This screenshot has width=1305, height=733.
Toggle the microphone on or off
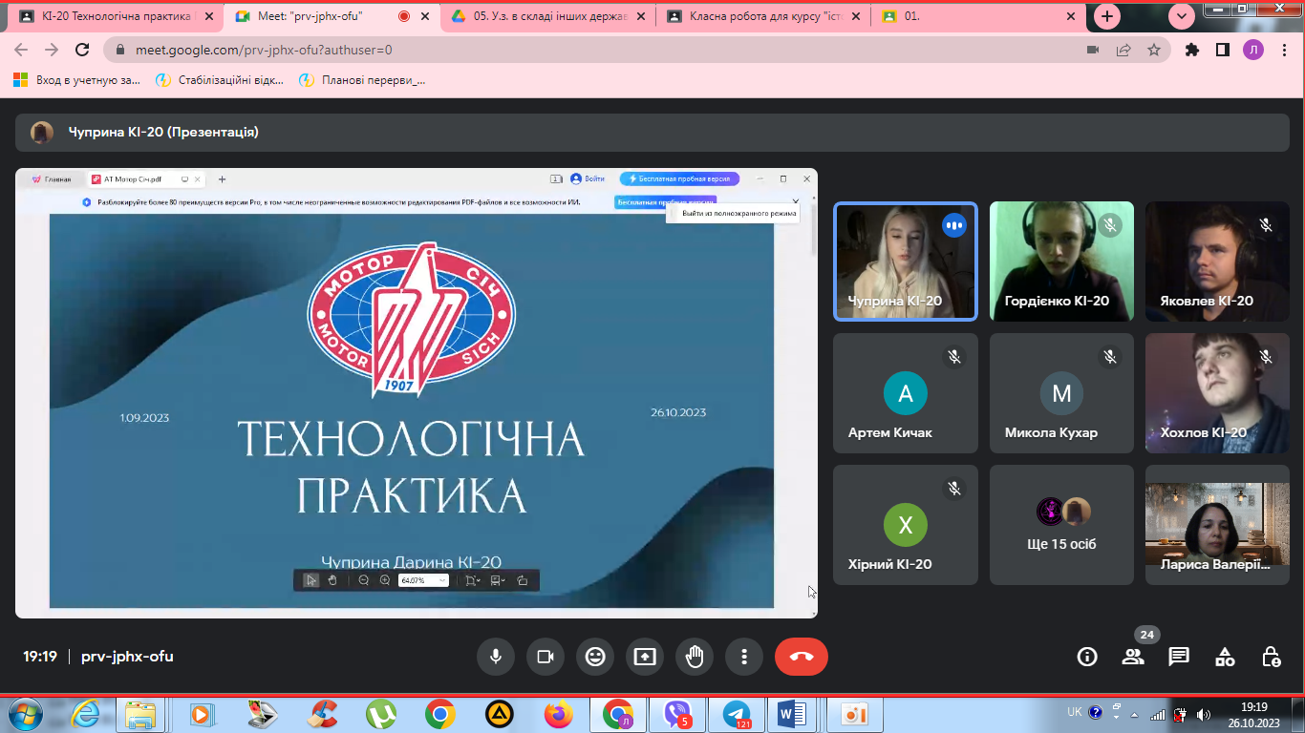click(496, 657)
